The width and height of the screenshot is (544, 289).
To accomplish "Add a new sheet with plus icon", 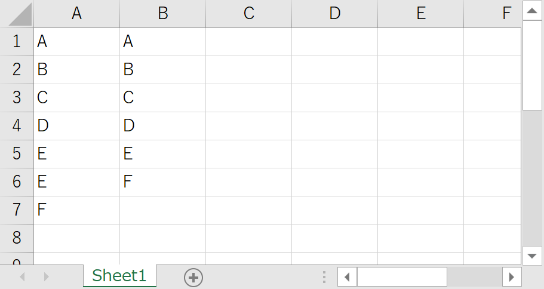I will pos(193,277).
